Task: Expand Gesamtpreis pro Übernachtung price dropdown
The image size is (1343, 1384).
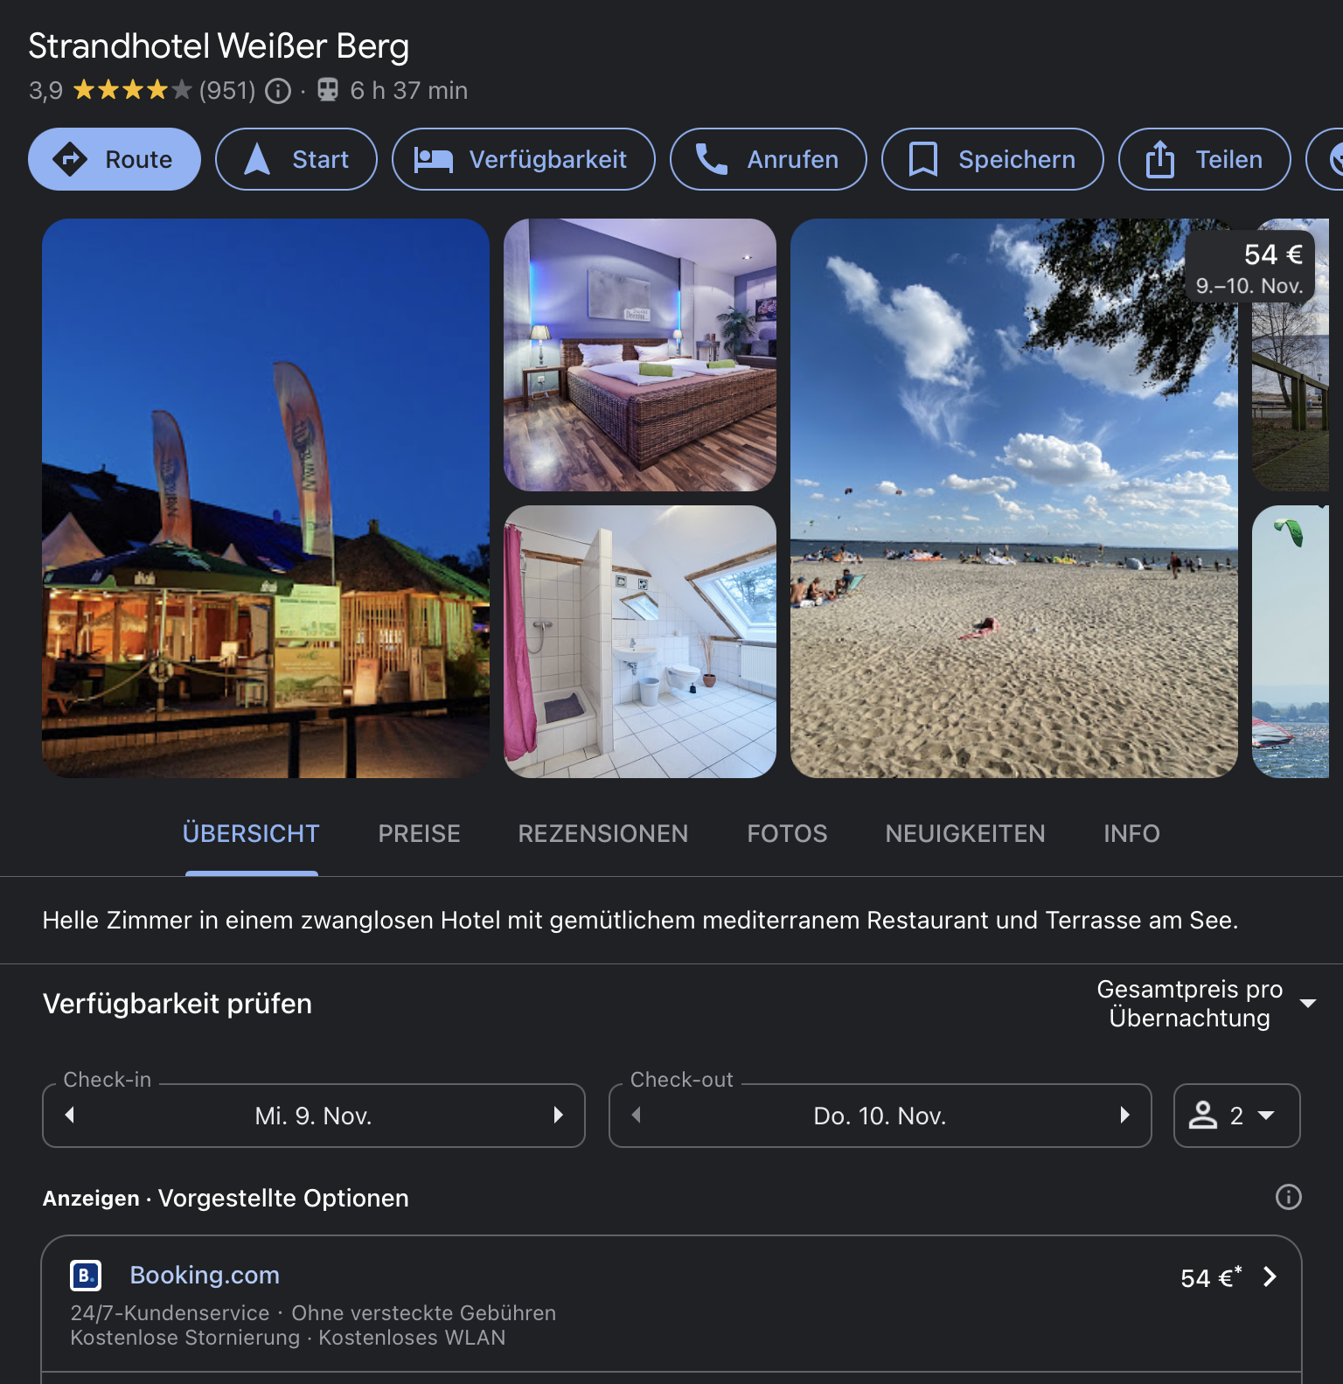Action: click(1307, 1004)
